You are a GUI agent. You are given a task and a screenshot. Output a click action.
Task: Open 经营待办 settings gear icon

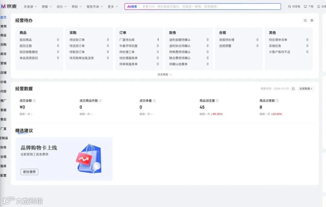[x=312, y=20]
